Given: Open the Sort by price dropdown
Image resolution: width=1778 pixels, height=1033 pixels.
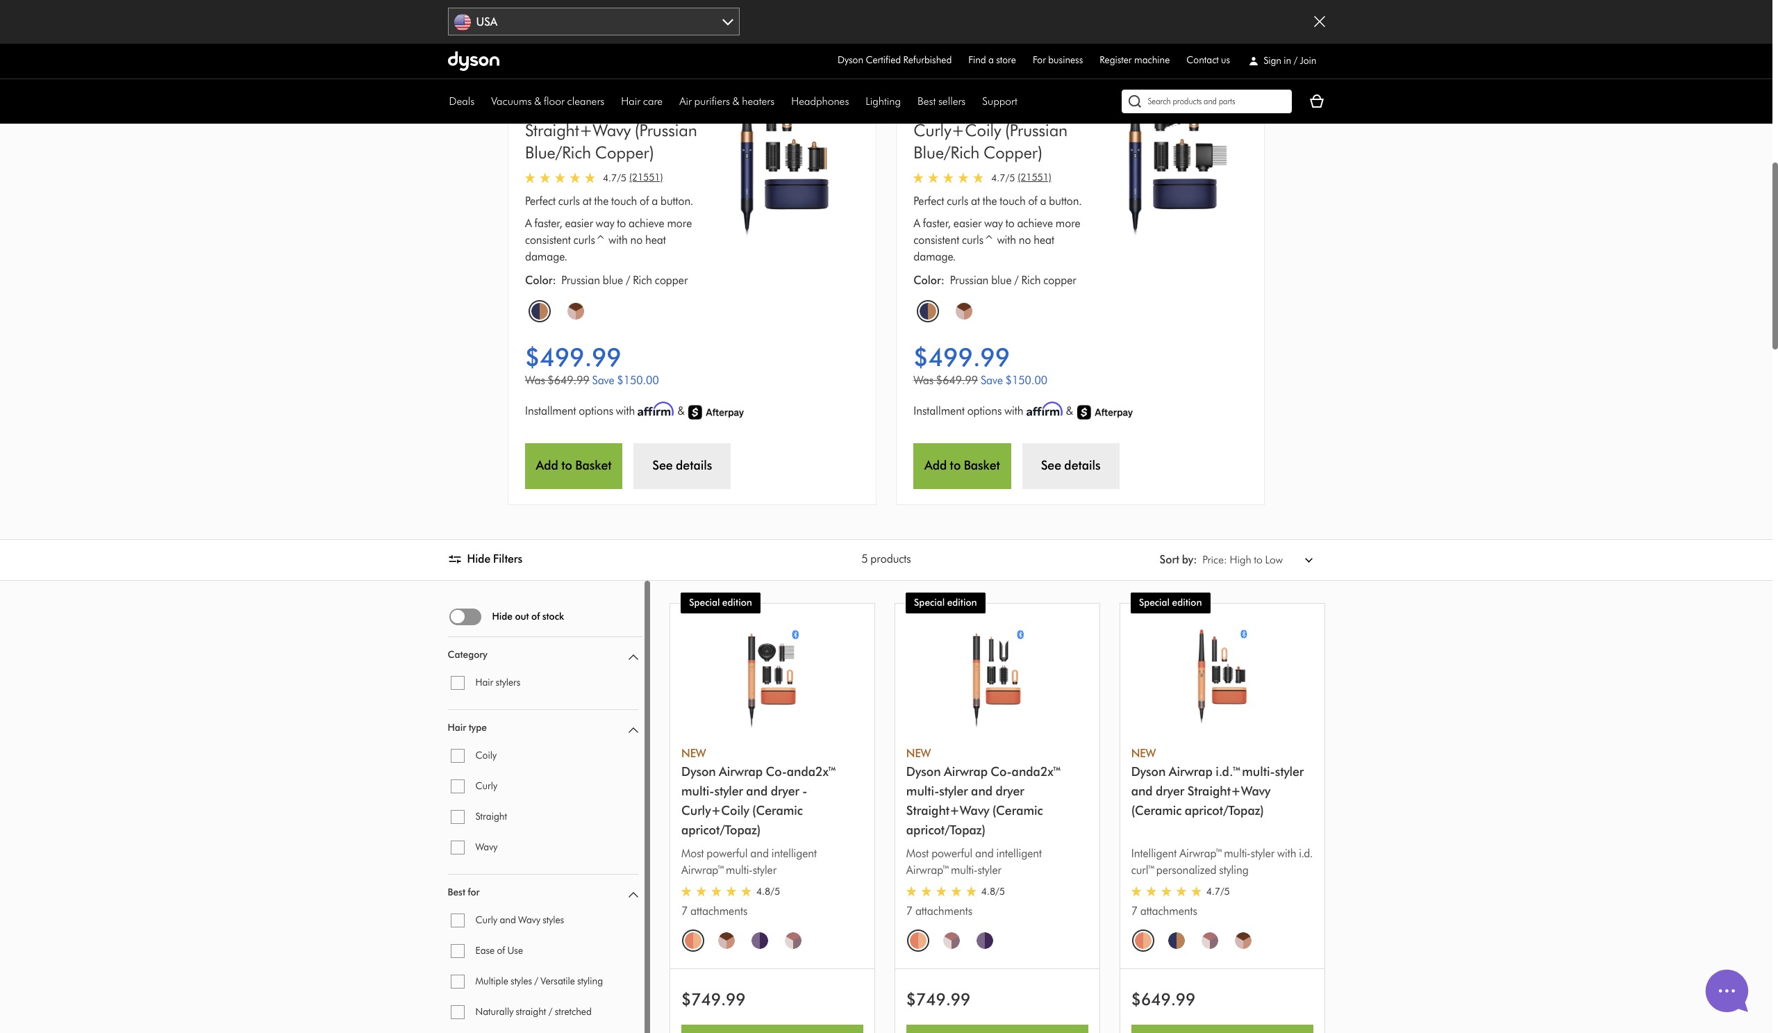Looking at the screenshot, I should click(x=1257, y=560).
